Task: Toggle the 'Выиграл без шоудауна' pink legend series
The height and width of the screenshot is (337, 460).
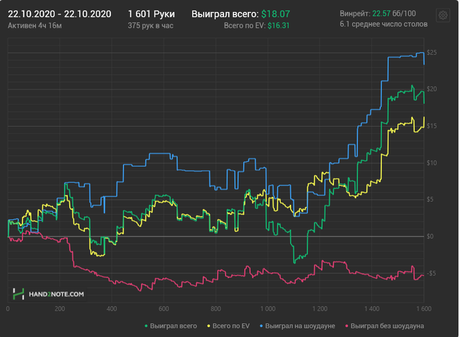Action: tap(384, 326)
